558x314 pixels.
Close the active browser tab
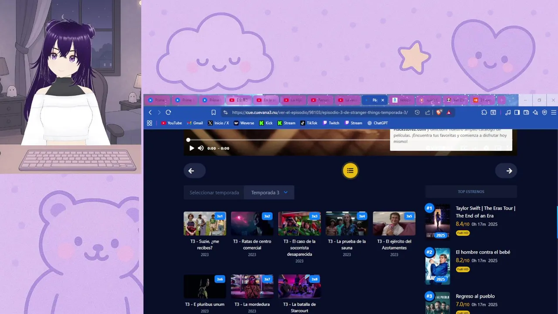pos(383,100)
